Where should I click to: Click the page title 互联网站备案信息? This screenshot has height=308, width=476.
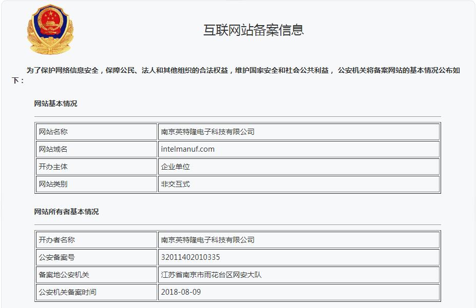254,30
